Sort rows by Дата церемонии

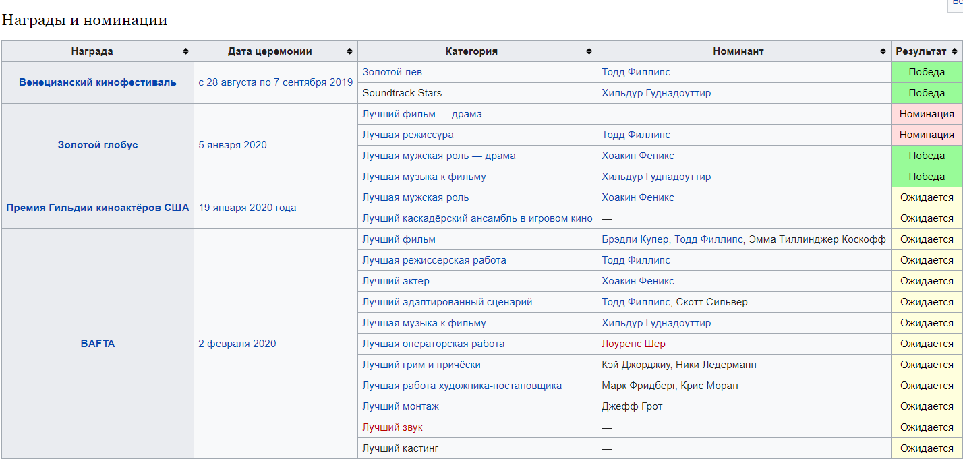click(350, 51)
